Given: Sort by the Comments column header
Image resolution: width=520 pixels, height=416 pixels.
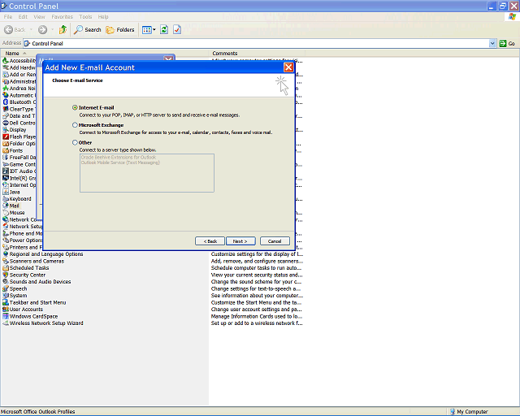Looking at the screenshot, I should (x=257, y=53).
